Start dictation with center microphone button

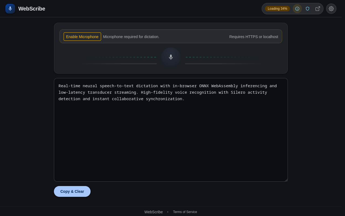tap(171, 57)
